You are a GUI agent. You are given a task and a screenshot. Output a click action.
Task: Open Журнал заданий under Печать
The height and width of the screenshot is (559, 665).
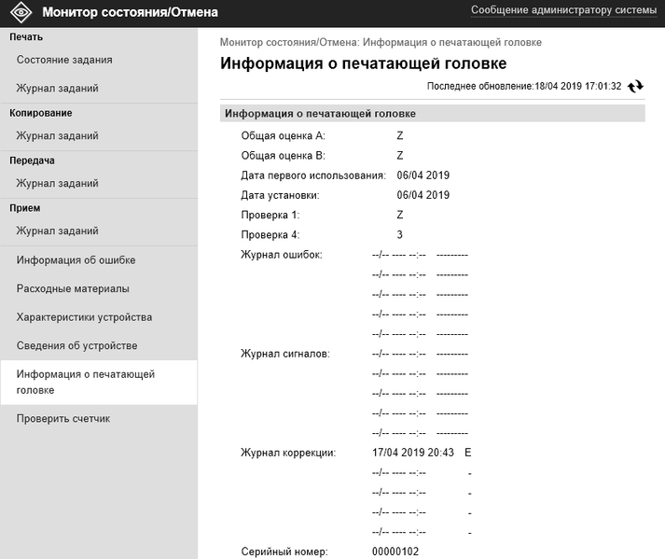pos(57,89)
